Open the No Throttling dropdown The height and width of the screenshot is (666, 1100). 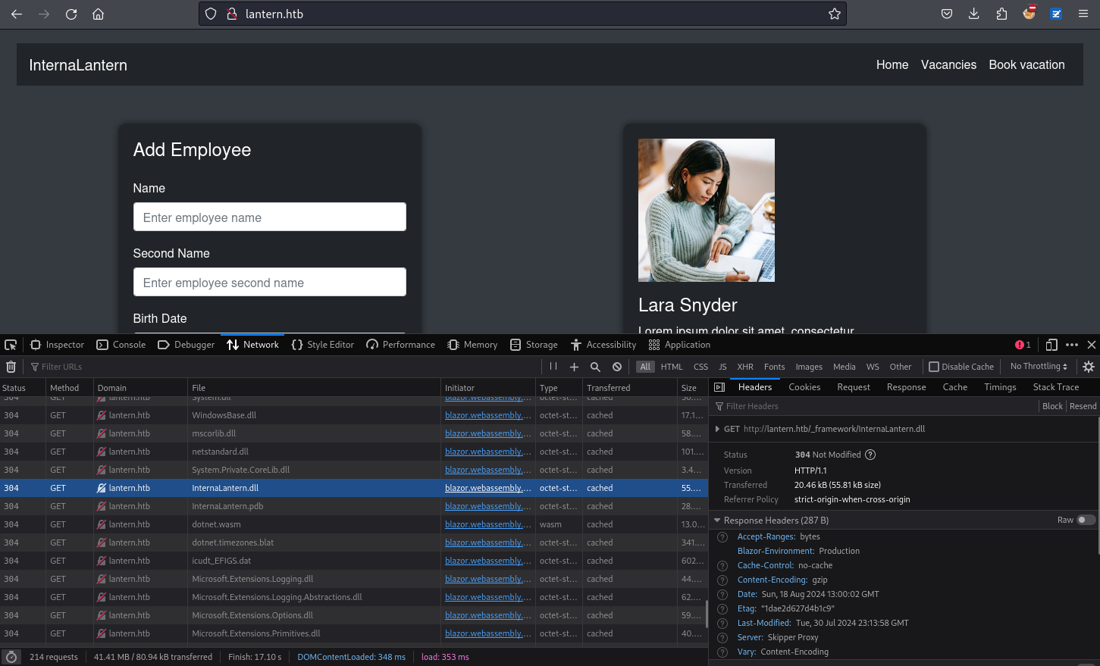[1039, 367]
